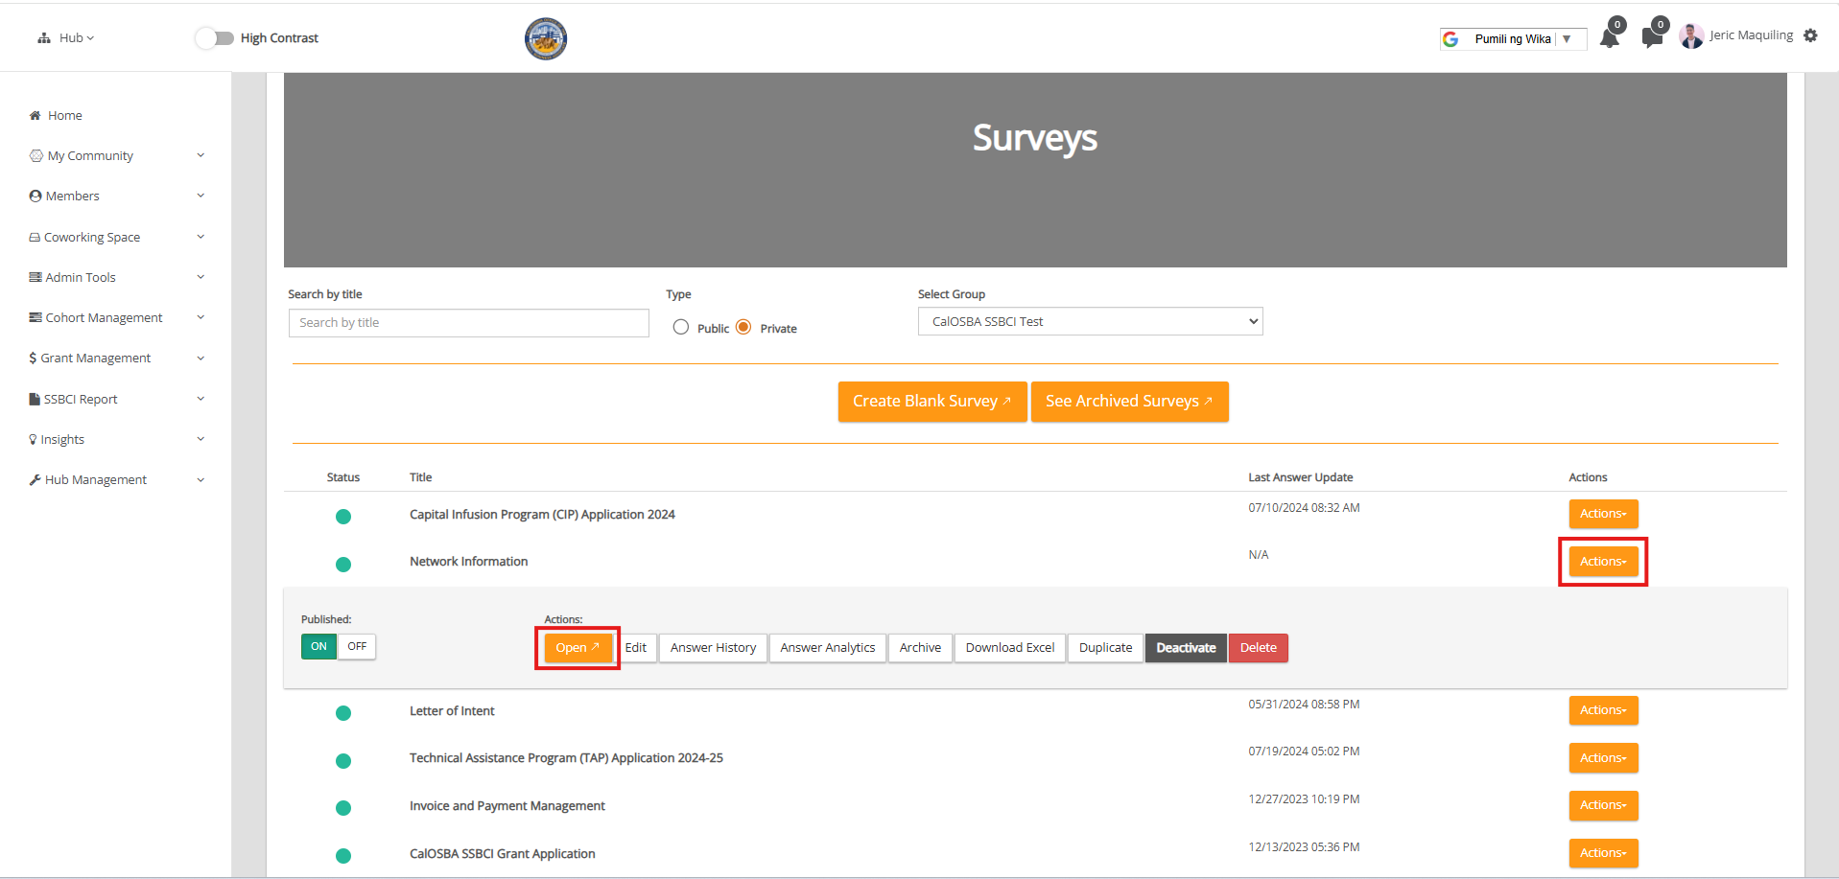The height and width of the screenshot is (879, 1839).
Task: Click status dot for Invoice and Payment Management
Action: pyautogui.click(x=343, y=808)
